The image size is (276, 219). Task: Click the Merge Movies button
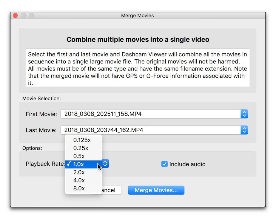pos(156,190)
